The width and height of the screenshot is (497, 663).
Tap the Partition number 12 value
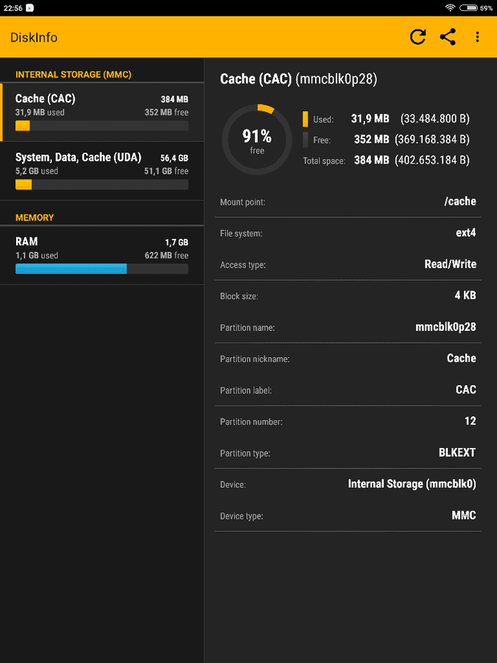click(x=470, y=421)
